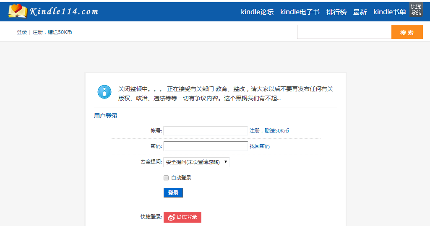Focus the 密码 password input field
The image size is (430, 226).
coord(206,146)
